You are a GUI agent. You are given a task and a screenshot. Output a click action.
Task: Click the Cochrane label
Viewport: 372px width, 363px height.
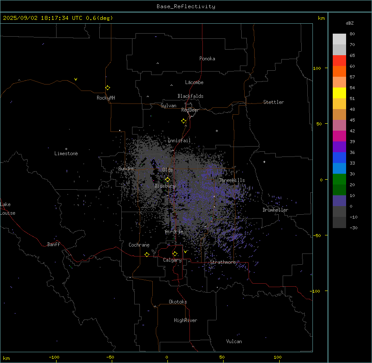[x=139, y=245]
